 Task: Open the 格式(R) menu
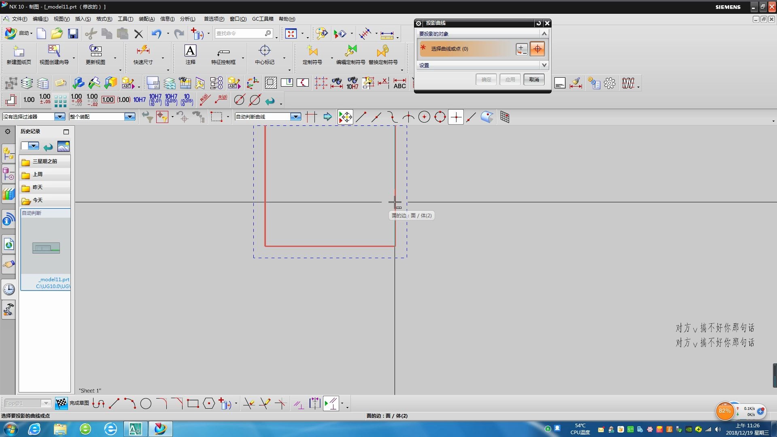[104, 19]
